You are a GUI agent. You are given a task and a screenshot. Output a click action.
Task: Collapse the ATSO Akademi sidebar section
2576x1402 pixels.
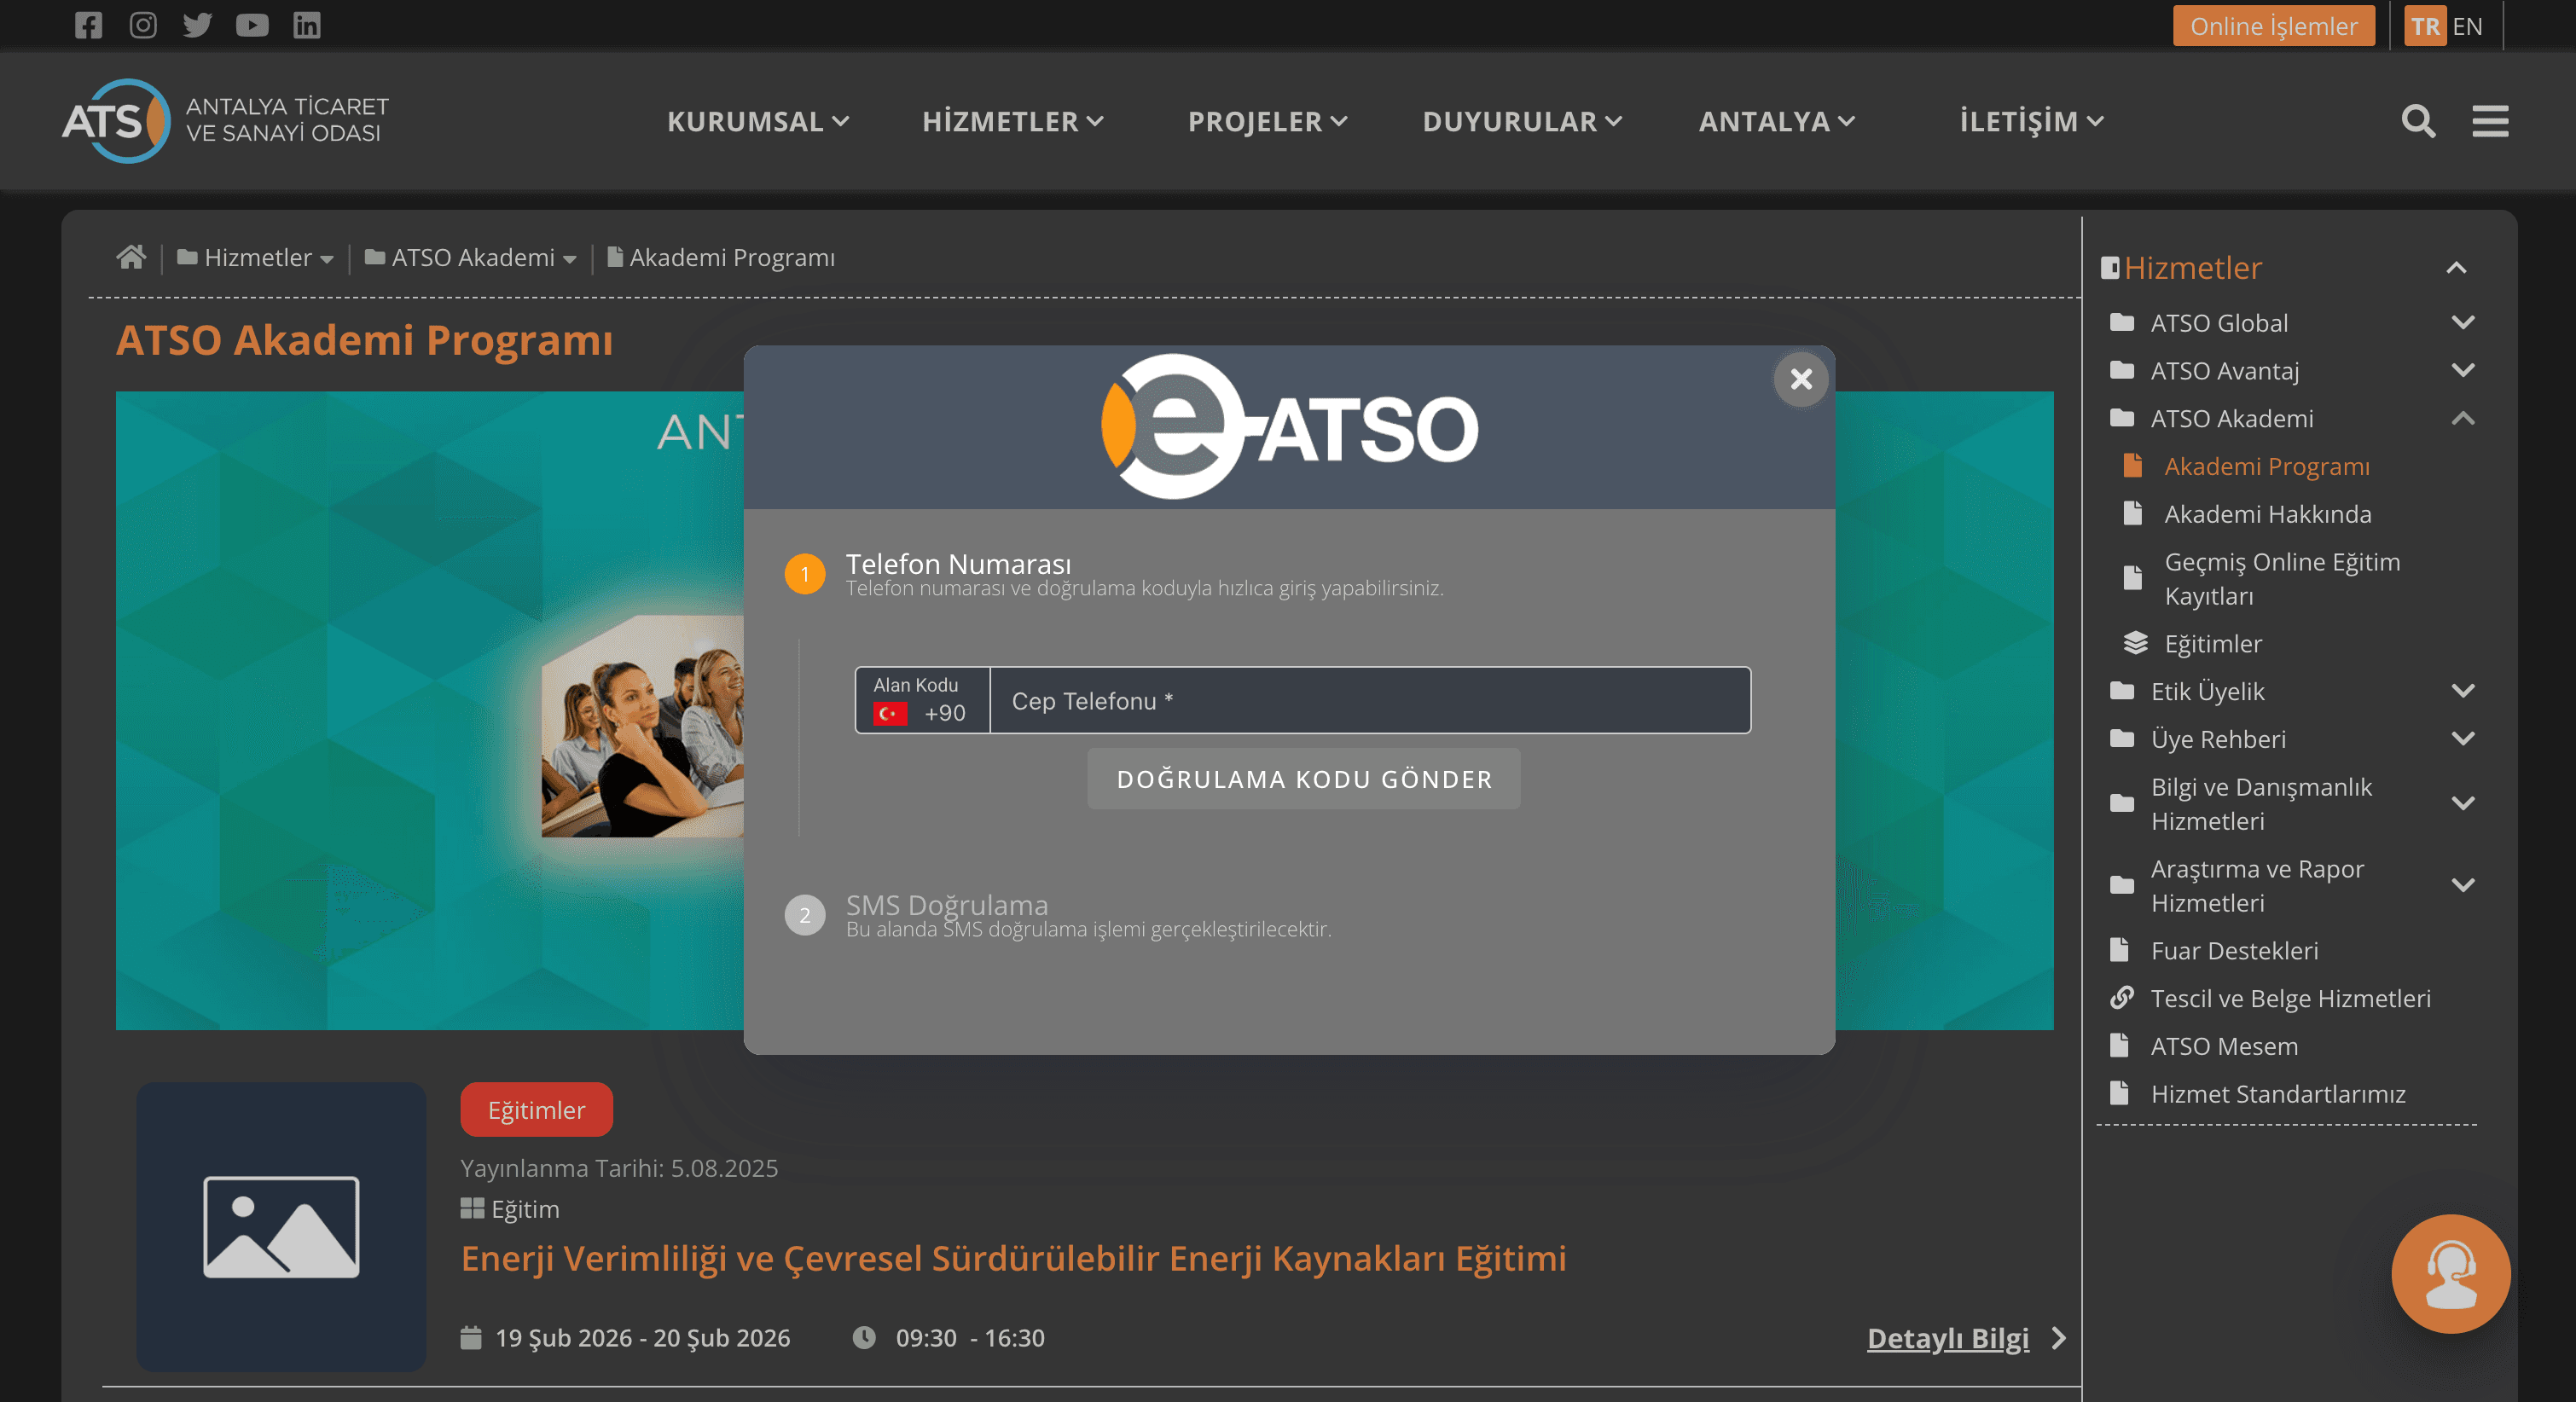click(x=2463, y=418)
